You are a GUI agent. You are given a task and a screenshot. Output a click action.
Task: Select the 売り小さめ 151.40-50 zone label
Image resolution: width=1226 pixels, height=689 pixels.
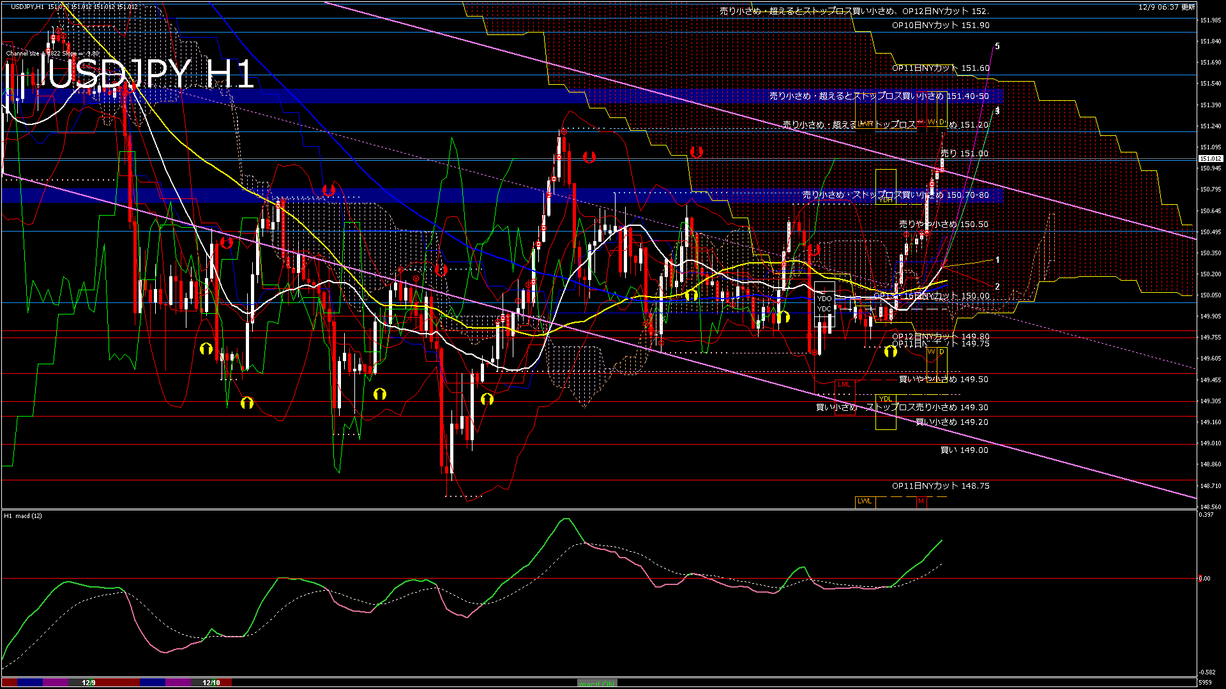[879, 96]
